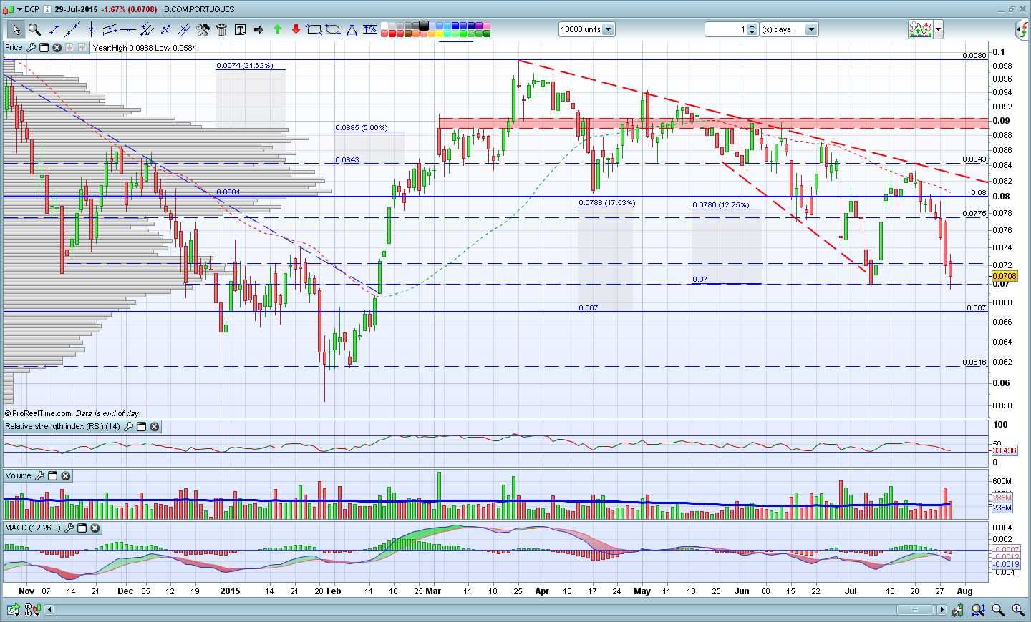This screenshot has width=1031, height=622.
Task: Select the horizontal line drawing tool
Action: [128, 29]
